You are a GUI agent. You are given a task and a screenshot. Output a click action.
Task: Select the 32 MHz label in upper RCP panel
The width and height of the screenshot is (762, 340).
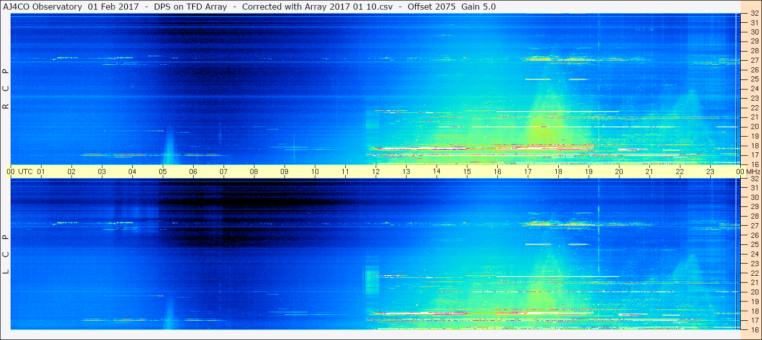click(x=754, y=14)
